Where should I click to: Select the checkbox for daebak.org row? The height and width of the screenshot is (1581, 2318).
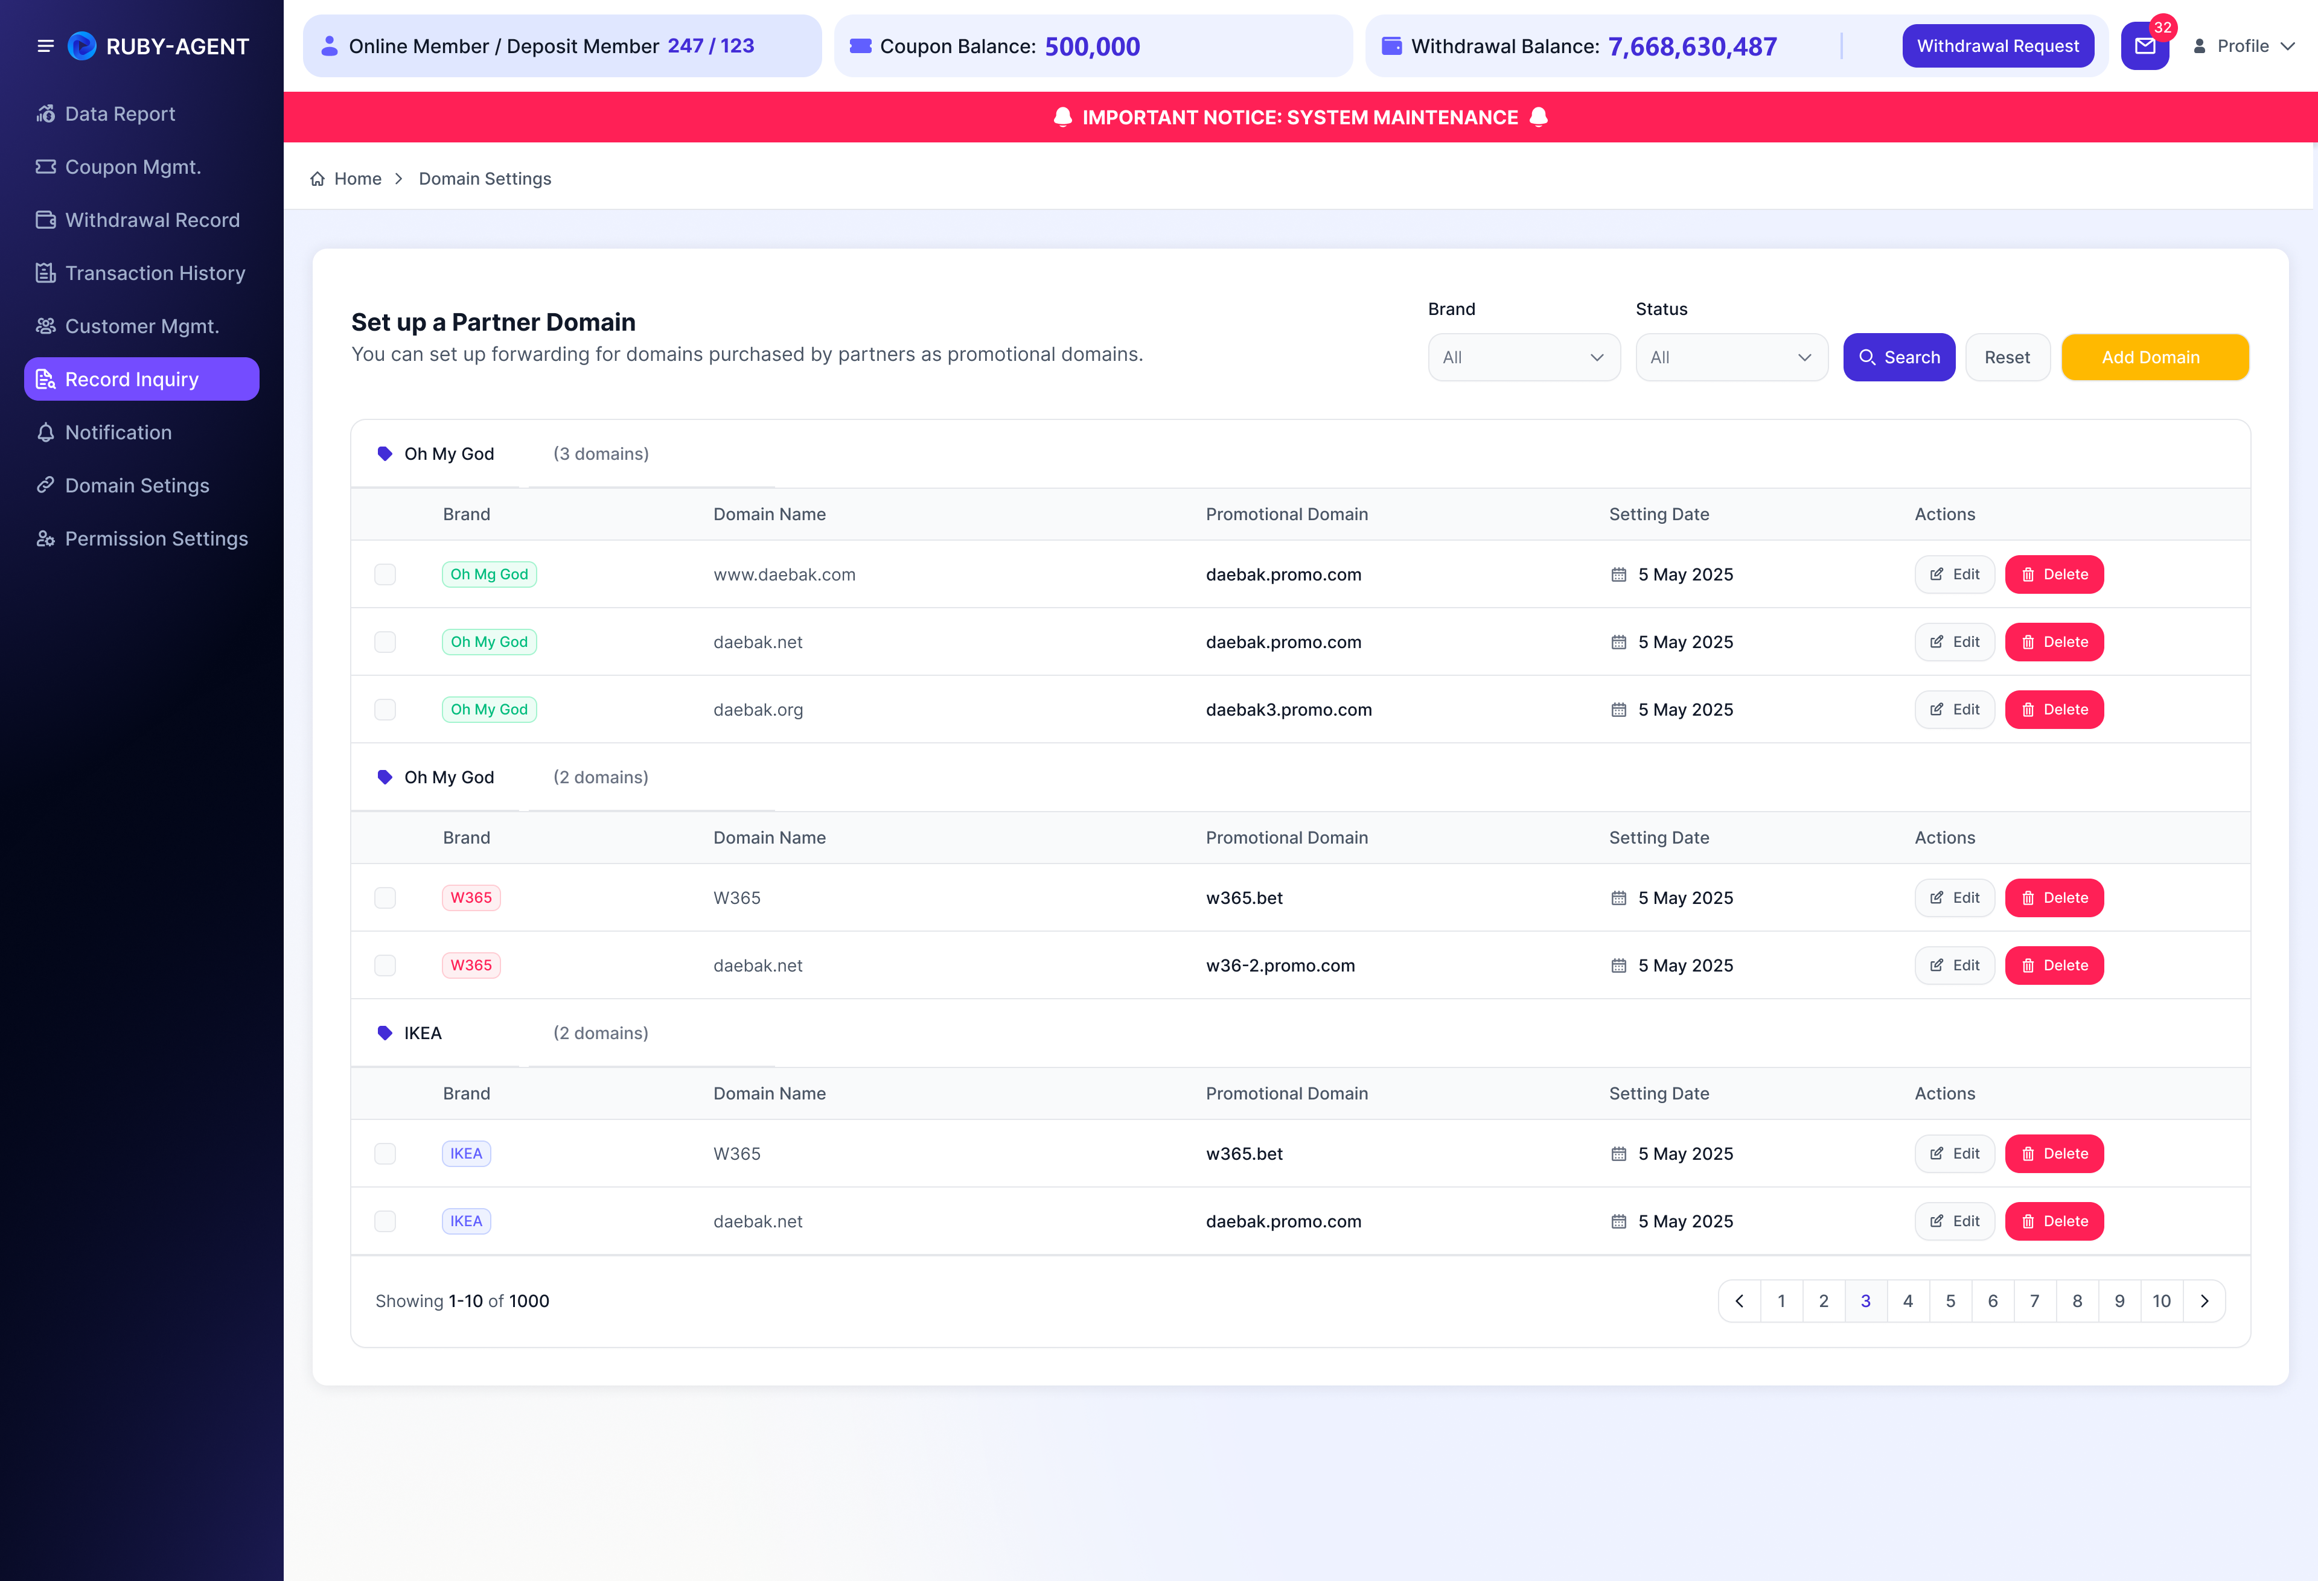(385, 710)
